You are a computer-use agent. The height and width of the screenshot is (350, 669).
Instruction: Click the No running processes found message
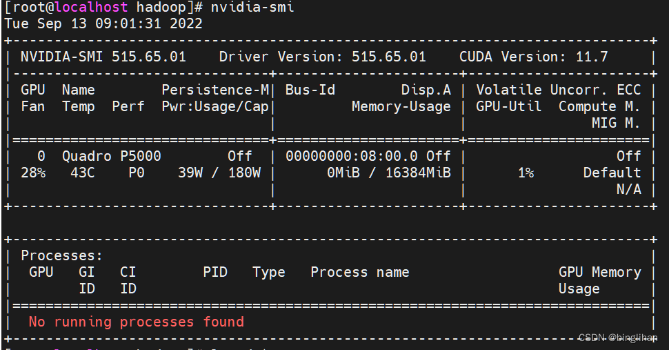(137, 322)
